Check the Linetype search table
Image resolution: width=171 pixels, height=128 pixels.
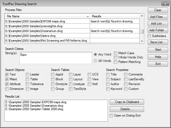71,84
